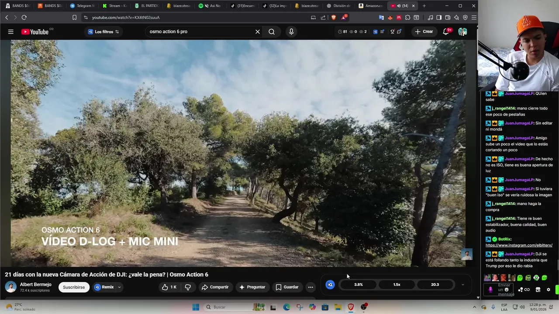Click the trophy icon in the YouTube header

click(392, 31)
